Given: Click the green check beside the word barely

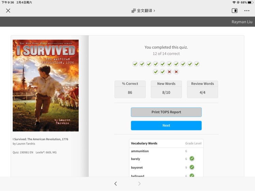Looking at the screenshot, I should point(192,158).
